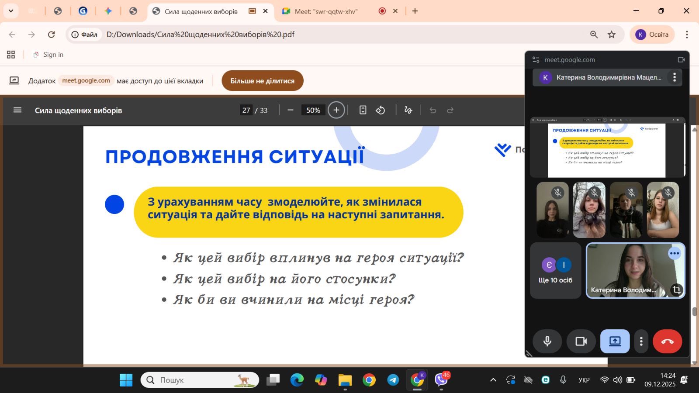The width and height of the screenshot is (699, 393).
Task: Return to Meet tab from picture-in-picture icon
Action: pos(681,59)
